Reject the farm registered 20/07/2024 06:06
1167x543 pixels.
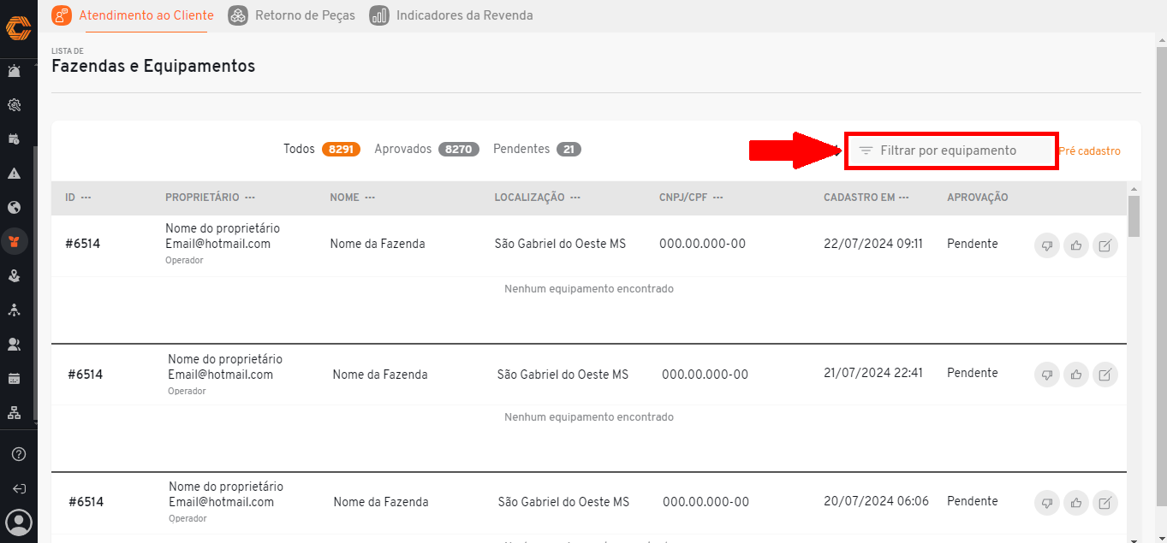[x=1047, y=503]
